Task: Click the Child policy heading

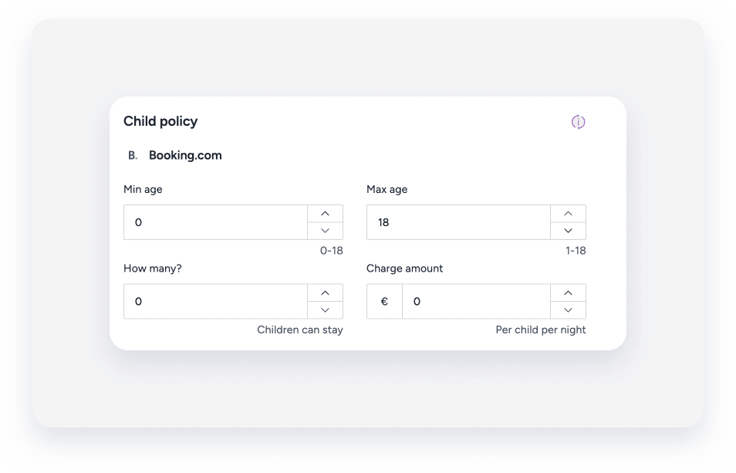Action: pos(160,121)
